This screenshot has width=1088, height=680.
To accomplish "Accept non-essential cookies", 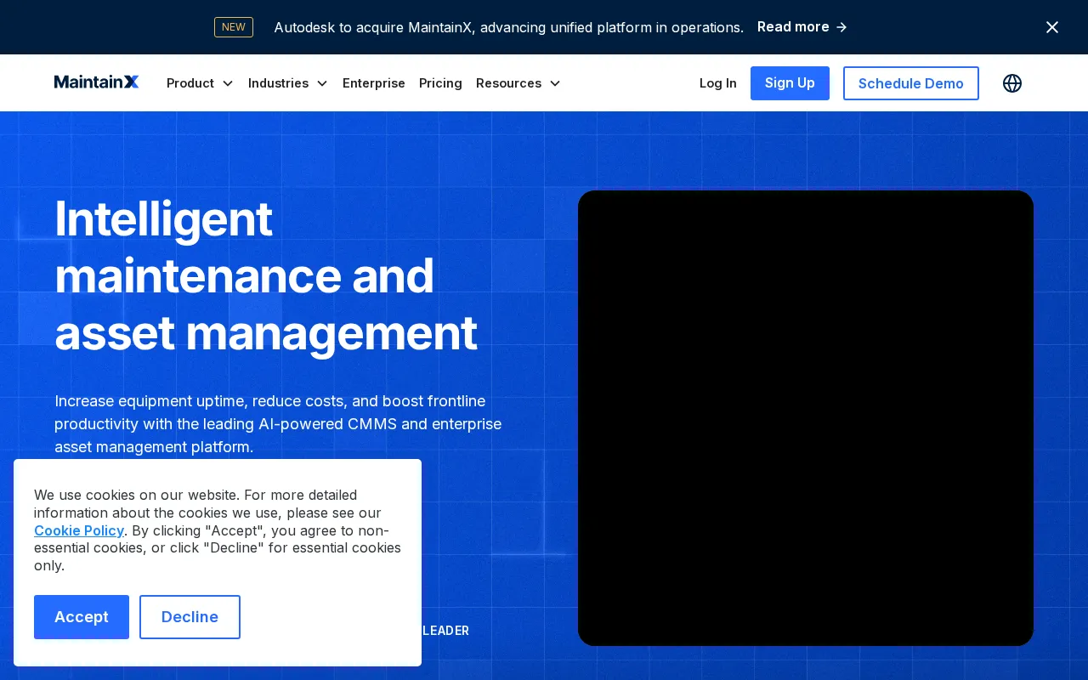I will point(82,617).
